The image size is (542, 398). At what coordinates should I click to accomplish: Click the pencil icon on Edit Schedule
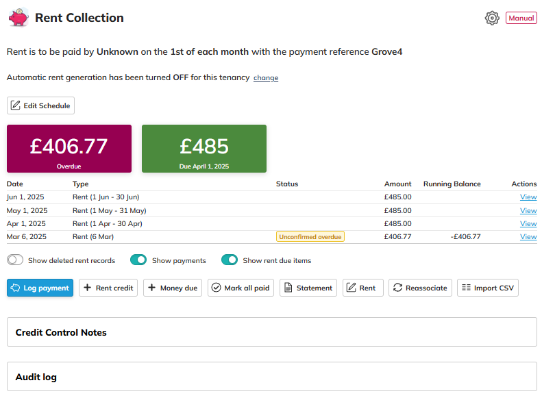pyautogui.click(x=16, y=105)
